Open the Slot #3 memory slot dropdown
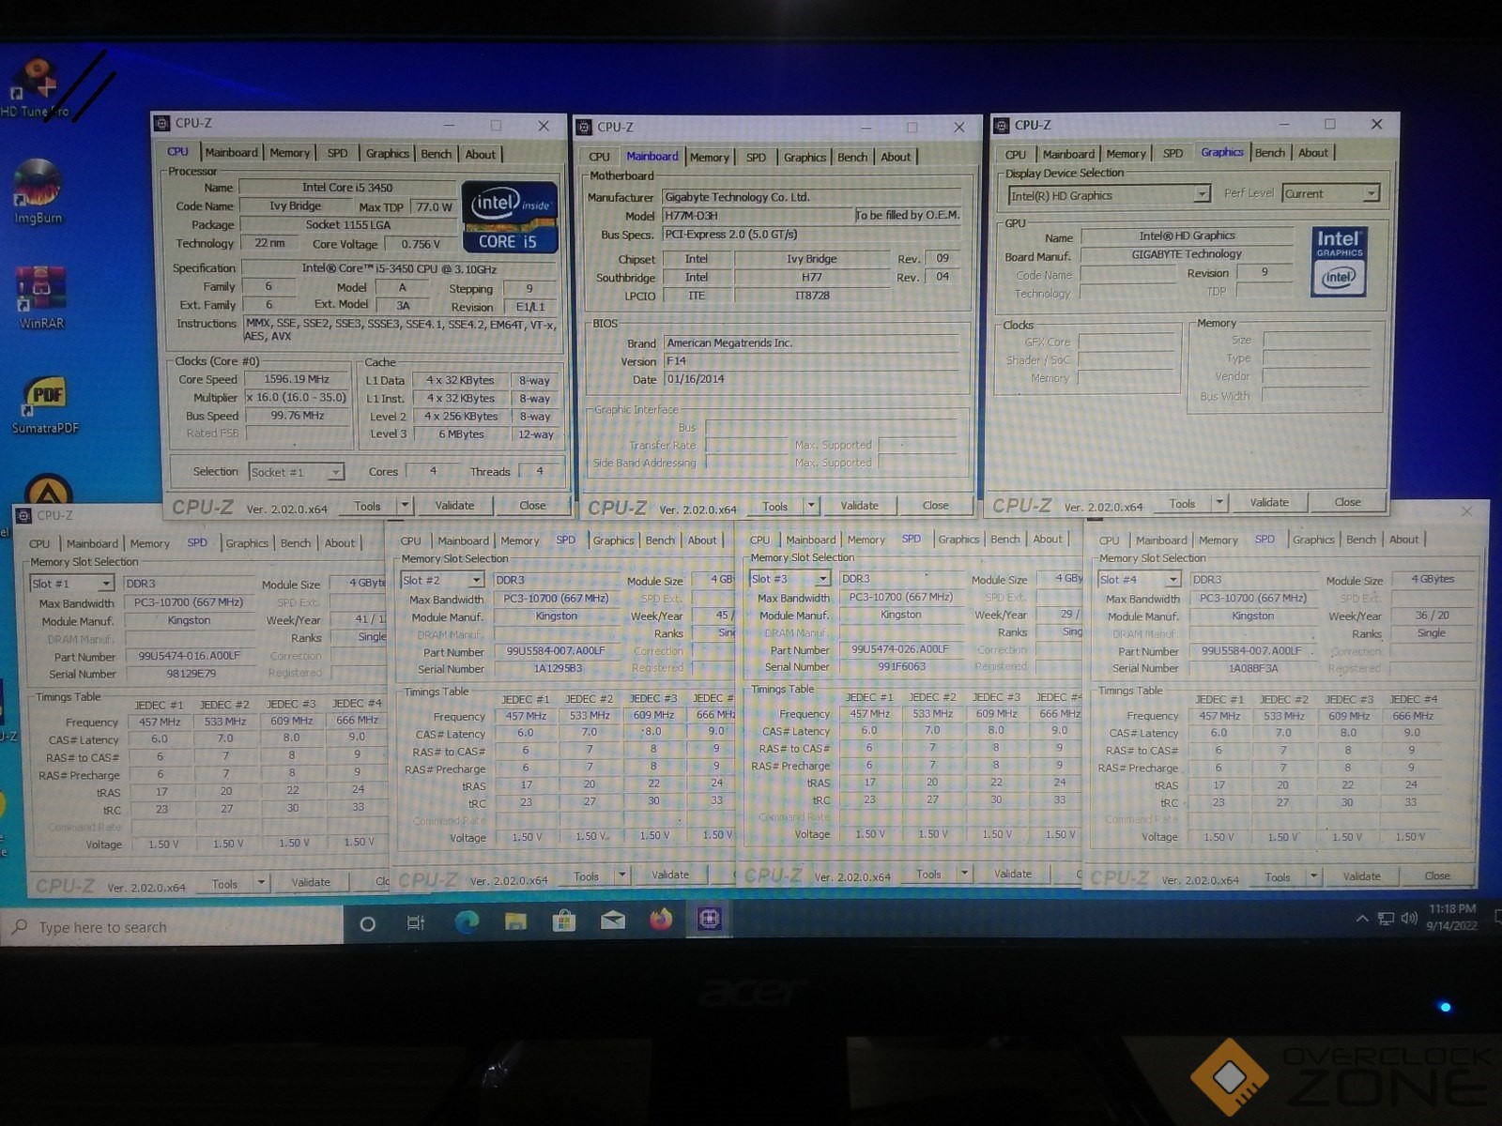This screenshot has width=1502, height=1126. tap(789, 579)
